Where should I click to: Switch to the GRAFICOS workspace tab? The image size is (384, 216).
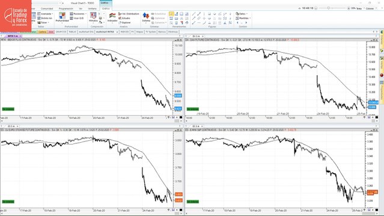[x=61, y=32]
